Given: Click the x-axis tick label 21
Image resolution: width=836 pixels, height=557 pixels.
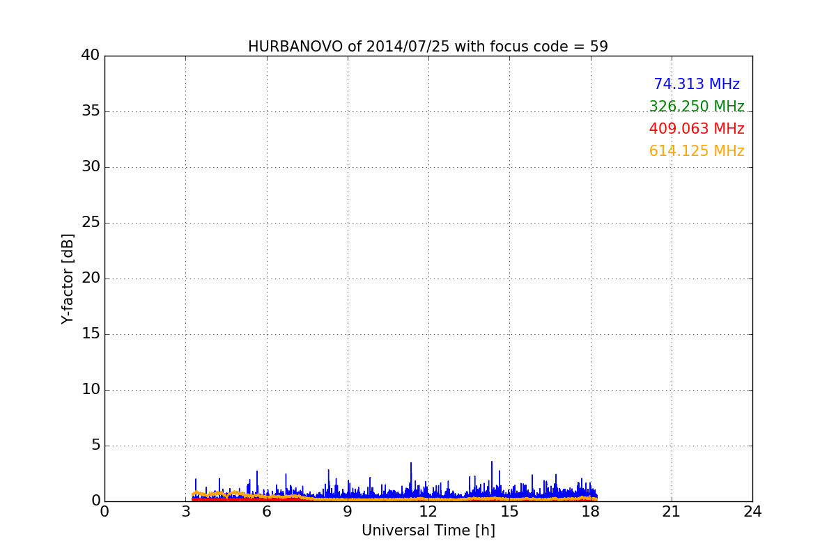Looking at the screenshot, I should (x=672, y=512).
